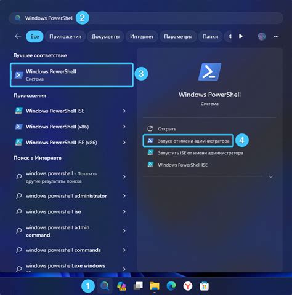Switch to the Документы tab
292x295 pixels.
[105, 36]
